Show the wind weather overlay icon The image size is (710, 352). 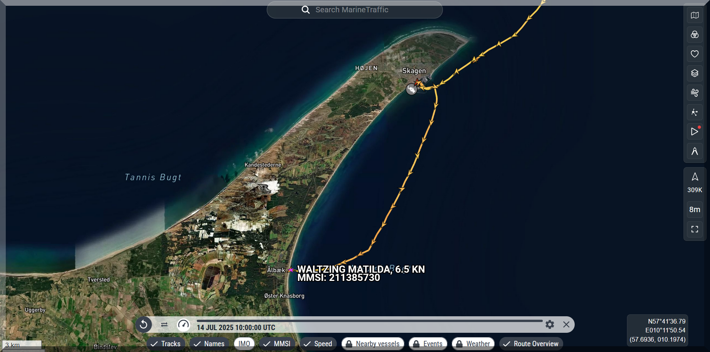coord(695,93)
